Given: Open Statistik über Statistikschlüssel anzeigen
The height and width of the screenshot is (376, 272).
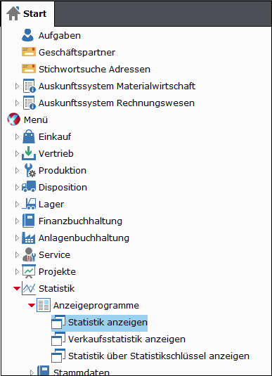Looking at the screenshot, I should coord(159,356).
